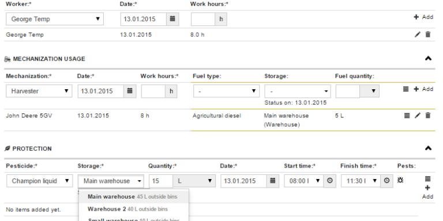Select the '8.0 h' worker hours value
Screen dimensions: 443x221
click(197, 35)
